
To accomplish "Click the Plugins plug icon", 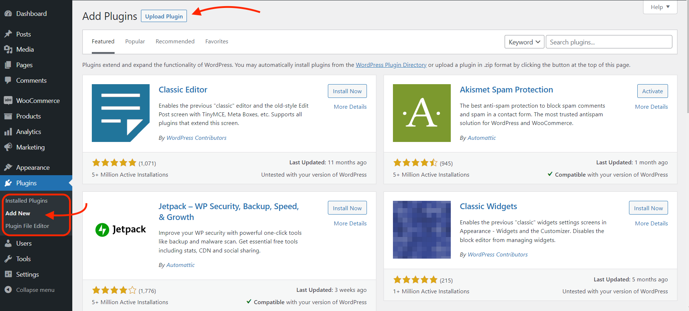I will tap(8, 183).
